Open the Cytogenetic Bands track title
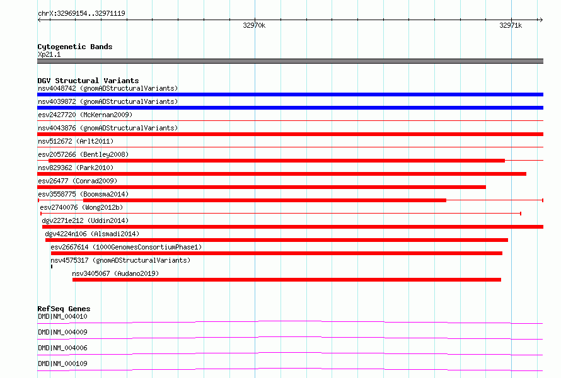The image size is (561, 378). (x=75, y=47)
